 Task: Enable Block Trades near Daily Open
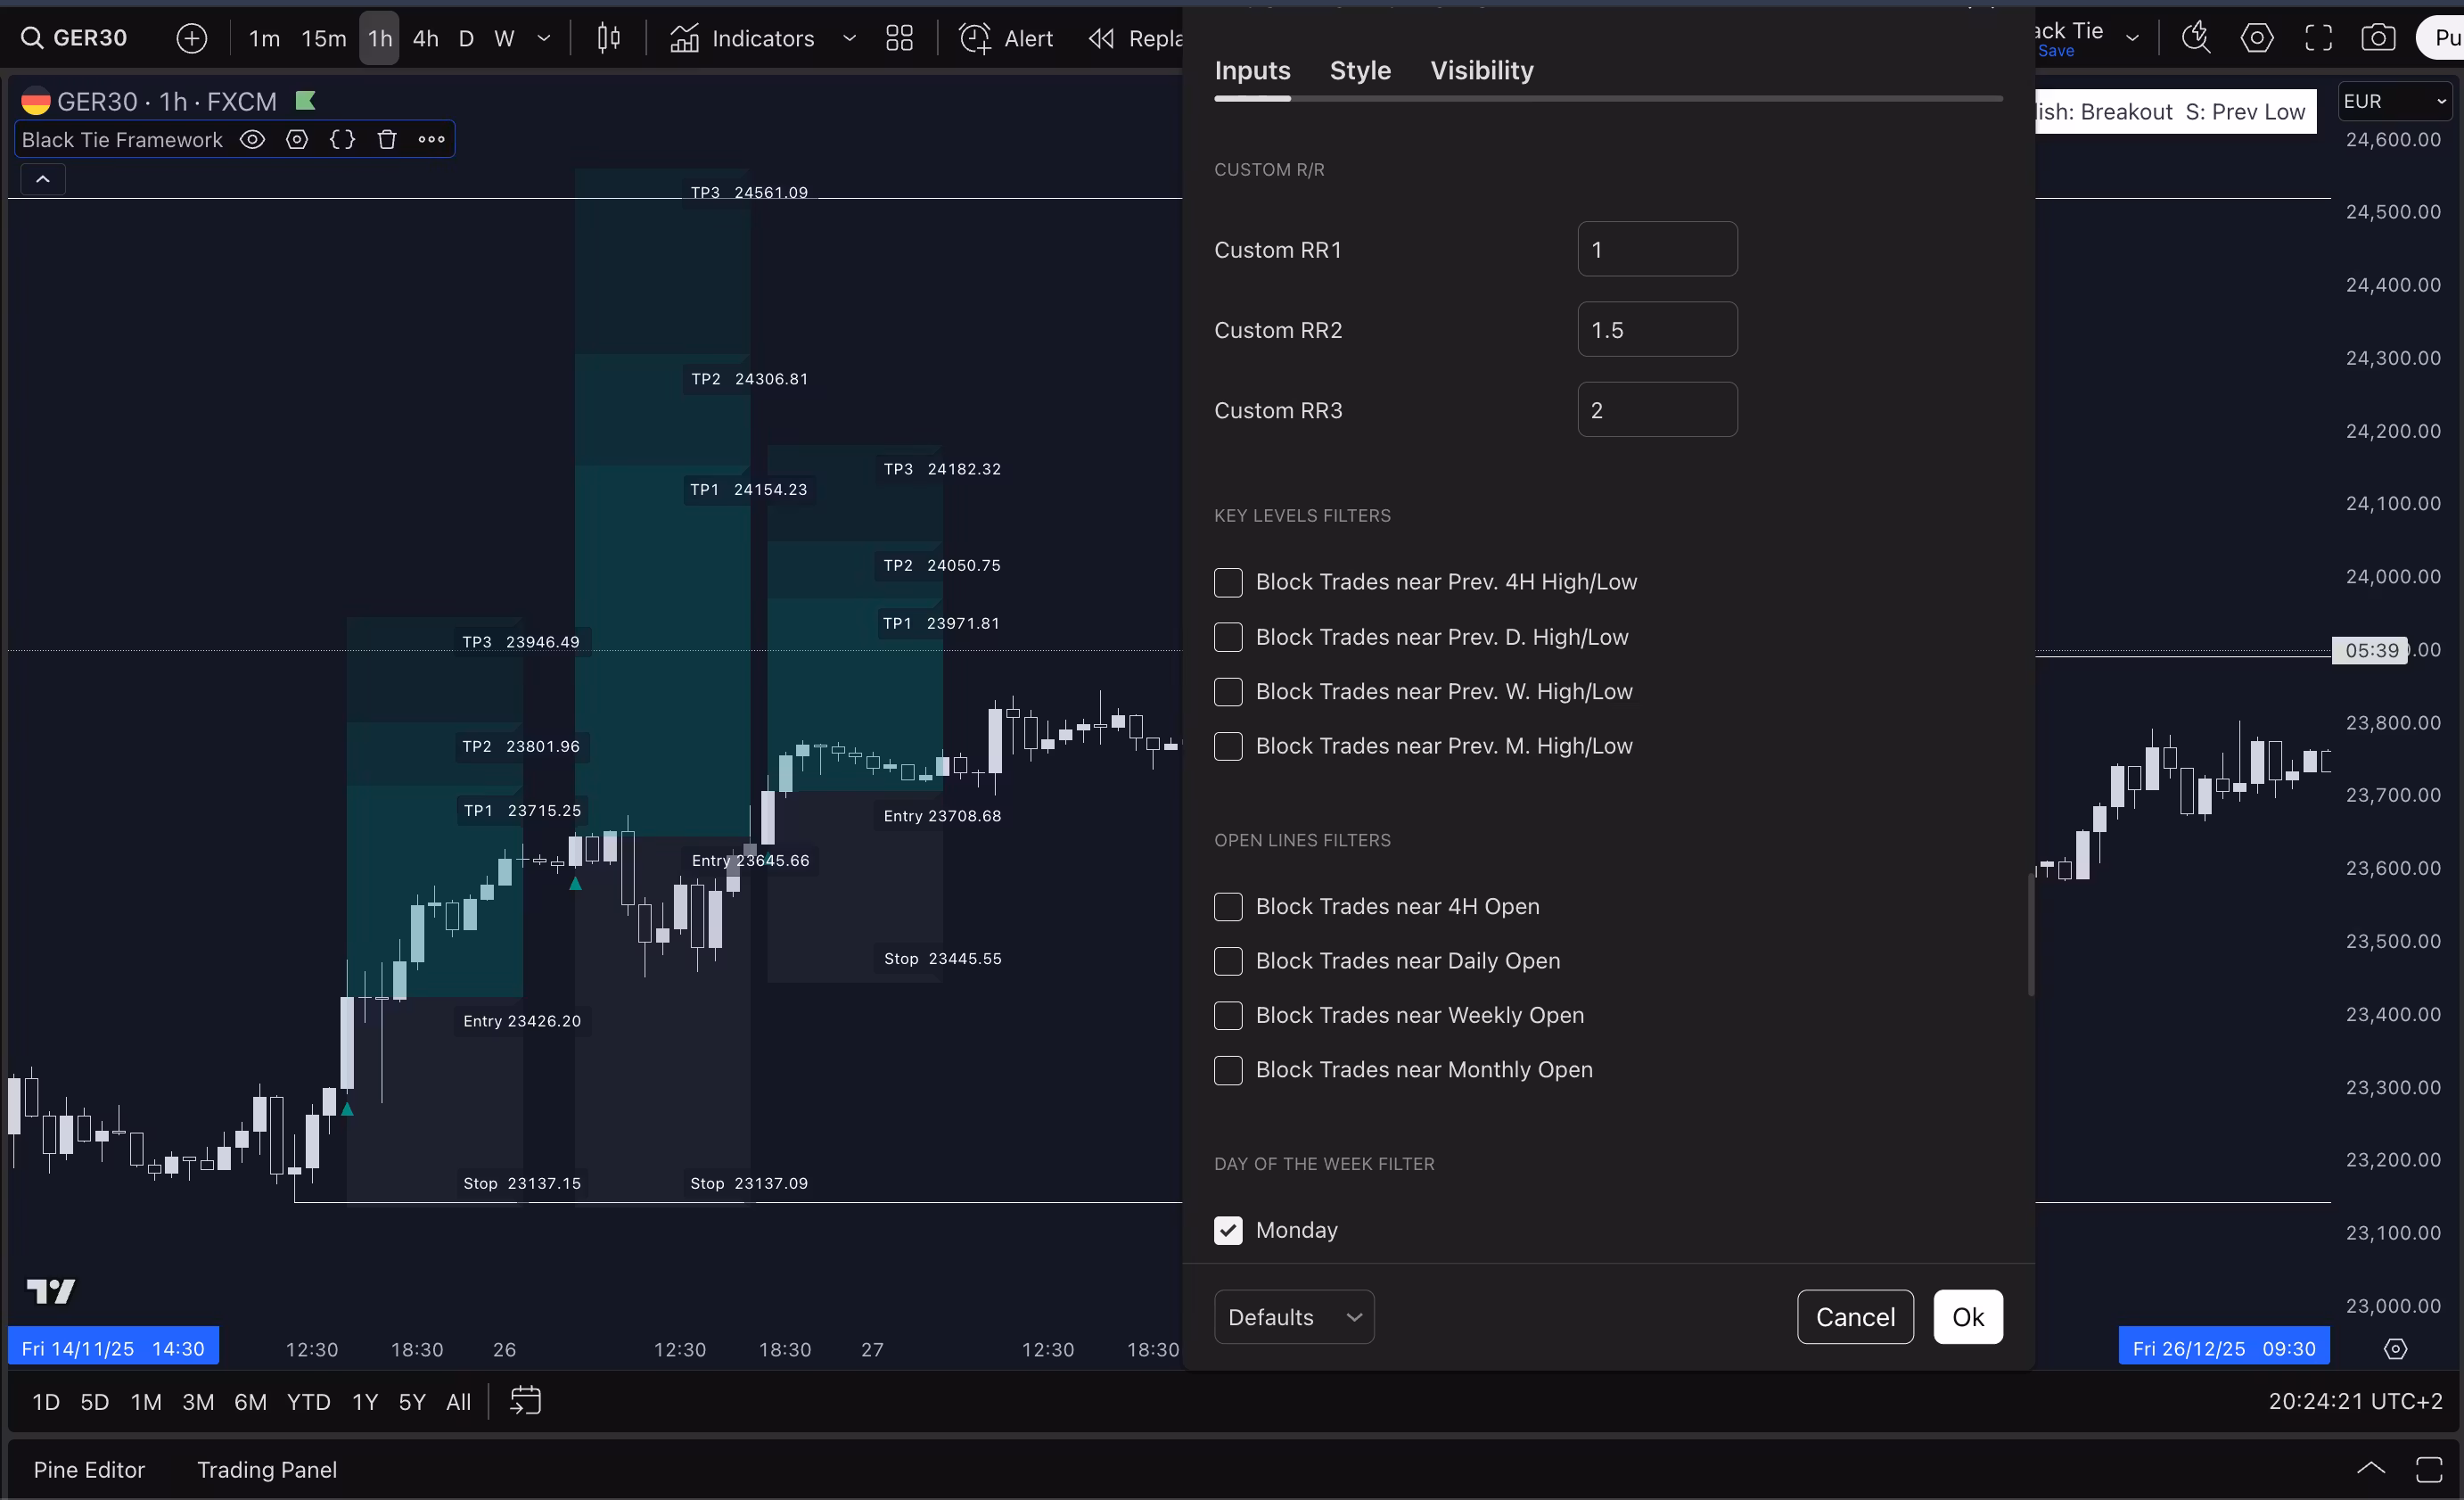click(1228, 960)
